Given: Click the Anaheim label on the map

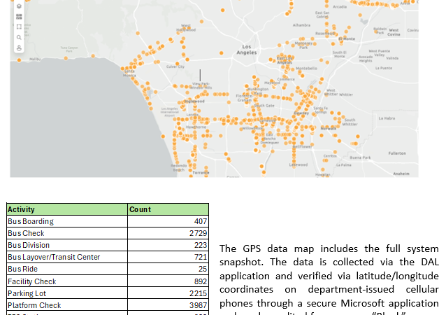Looking at the screenshot, I should (401, 173).
